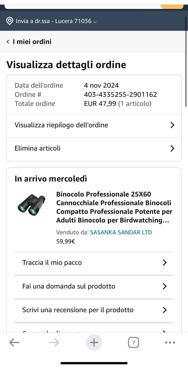Tap chevron beside Fai una domanda
The height and width of the screenshot is (368, 188).
(164, 286)
